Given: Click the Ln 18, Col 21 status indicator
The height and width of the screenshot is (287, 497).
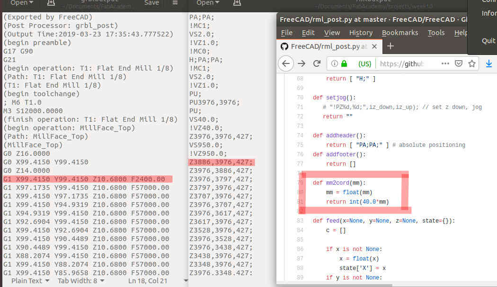Looking at the screenshot, I should (x=147, y=281).
